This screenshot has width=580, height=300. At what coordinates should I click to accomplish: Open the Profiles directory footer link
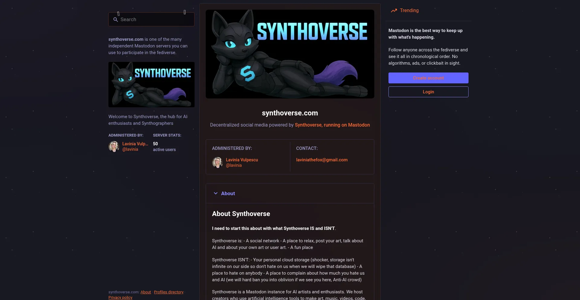click(x=169, y=292)
